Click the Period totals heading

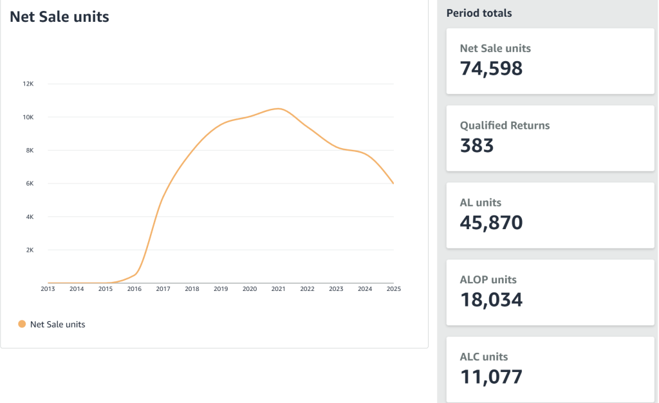[479, 13]
